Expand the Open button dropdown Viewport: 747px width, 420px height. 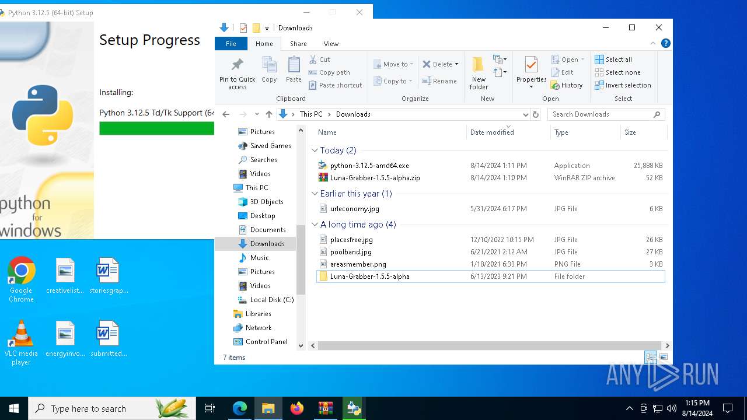click(x=582, y=60)
